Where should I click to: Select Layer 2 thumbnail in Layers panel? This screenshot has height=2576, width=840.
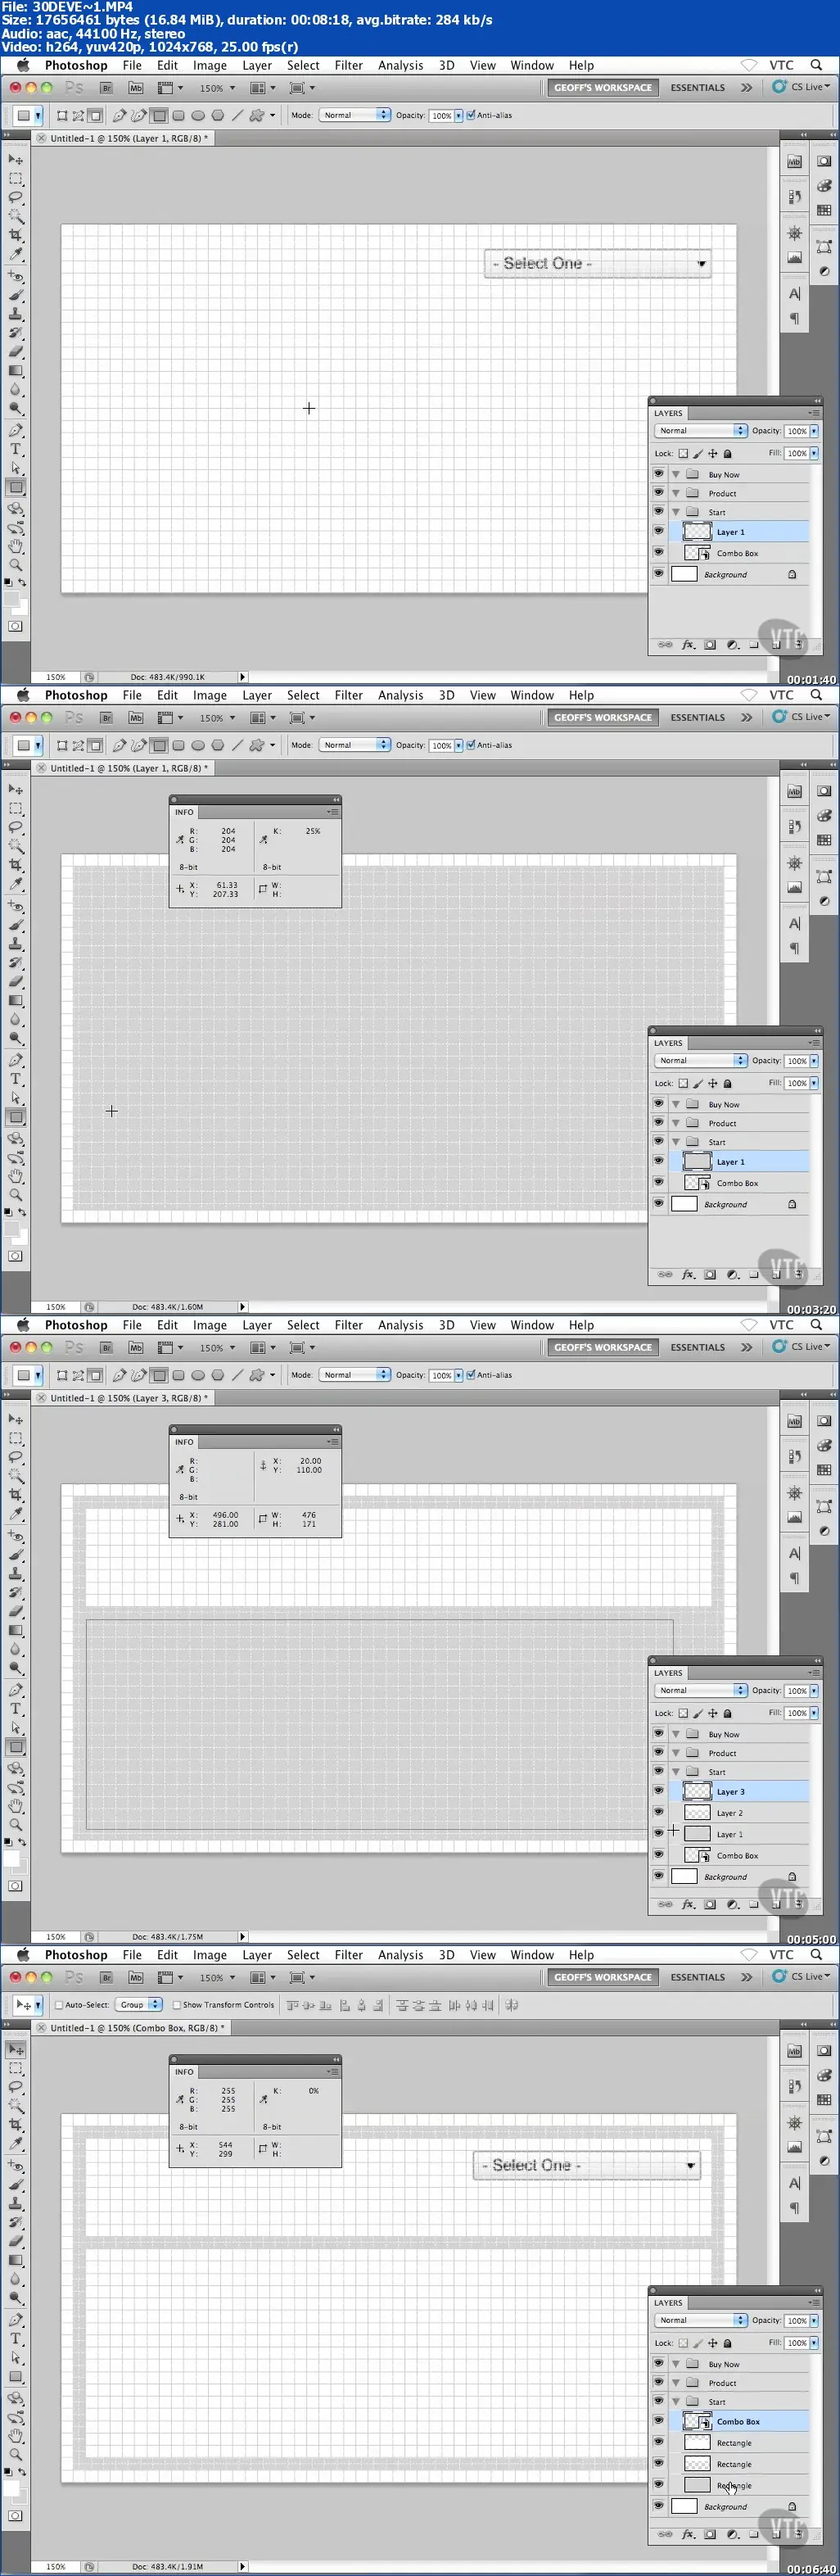click(697, 1812)
